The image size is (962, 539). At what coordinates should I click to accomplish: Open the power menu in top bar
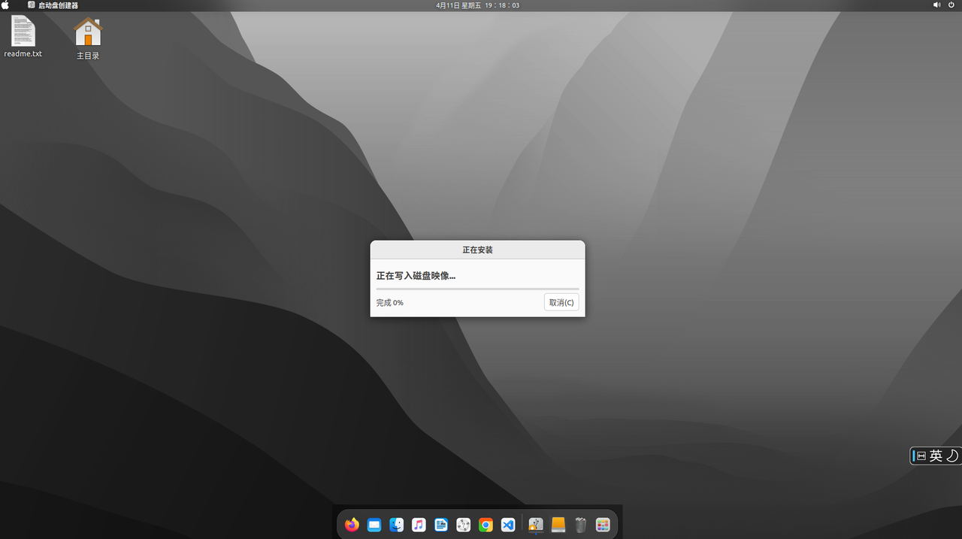click(x=951, y=5)
